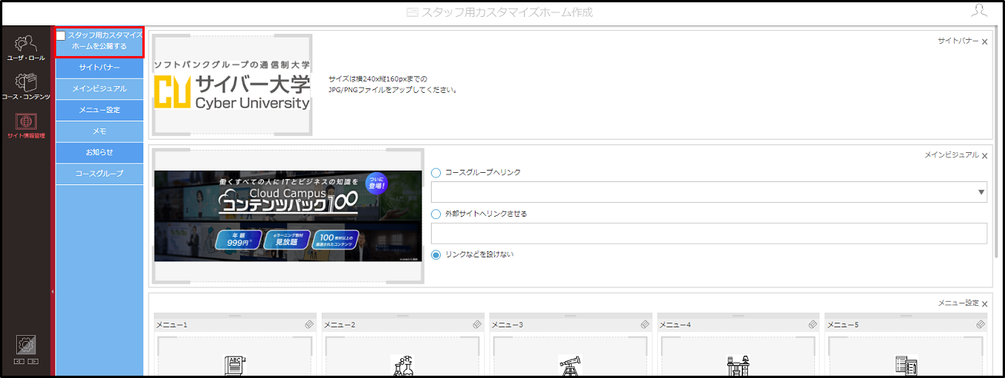Close the サイトバナー panel with X
This screenshot has height=378, width=1005.
984,42
